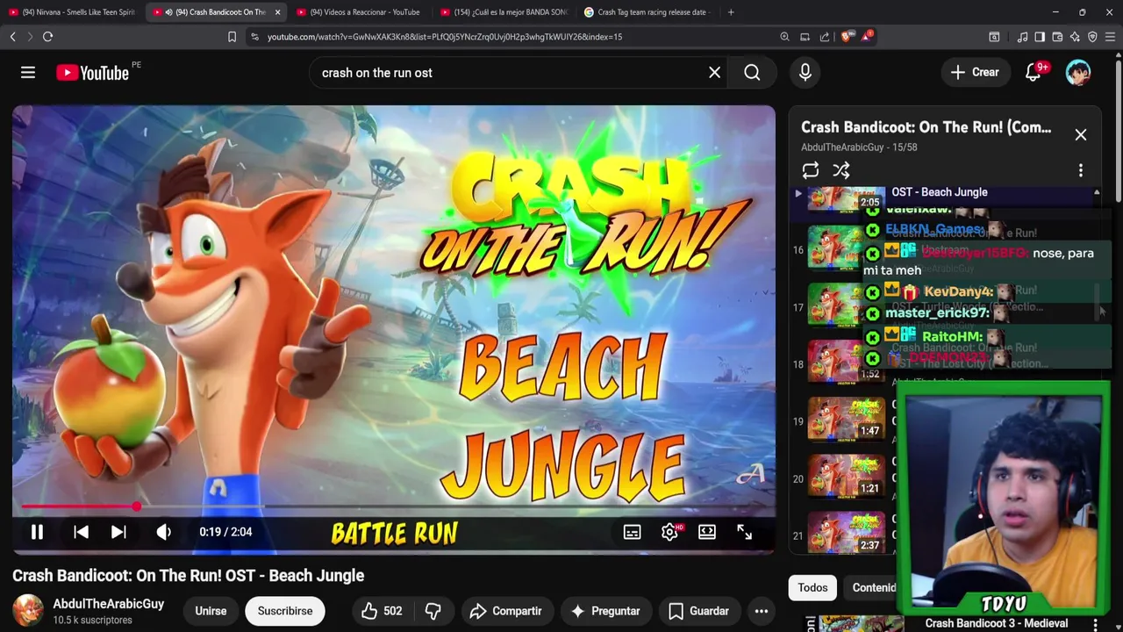This screenshot has height=632, width=1123.
Task: Close the playlist panel
Action: point(1081,134)
